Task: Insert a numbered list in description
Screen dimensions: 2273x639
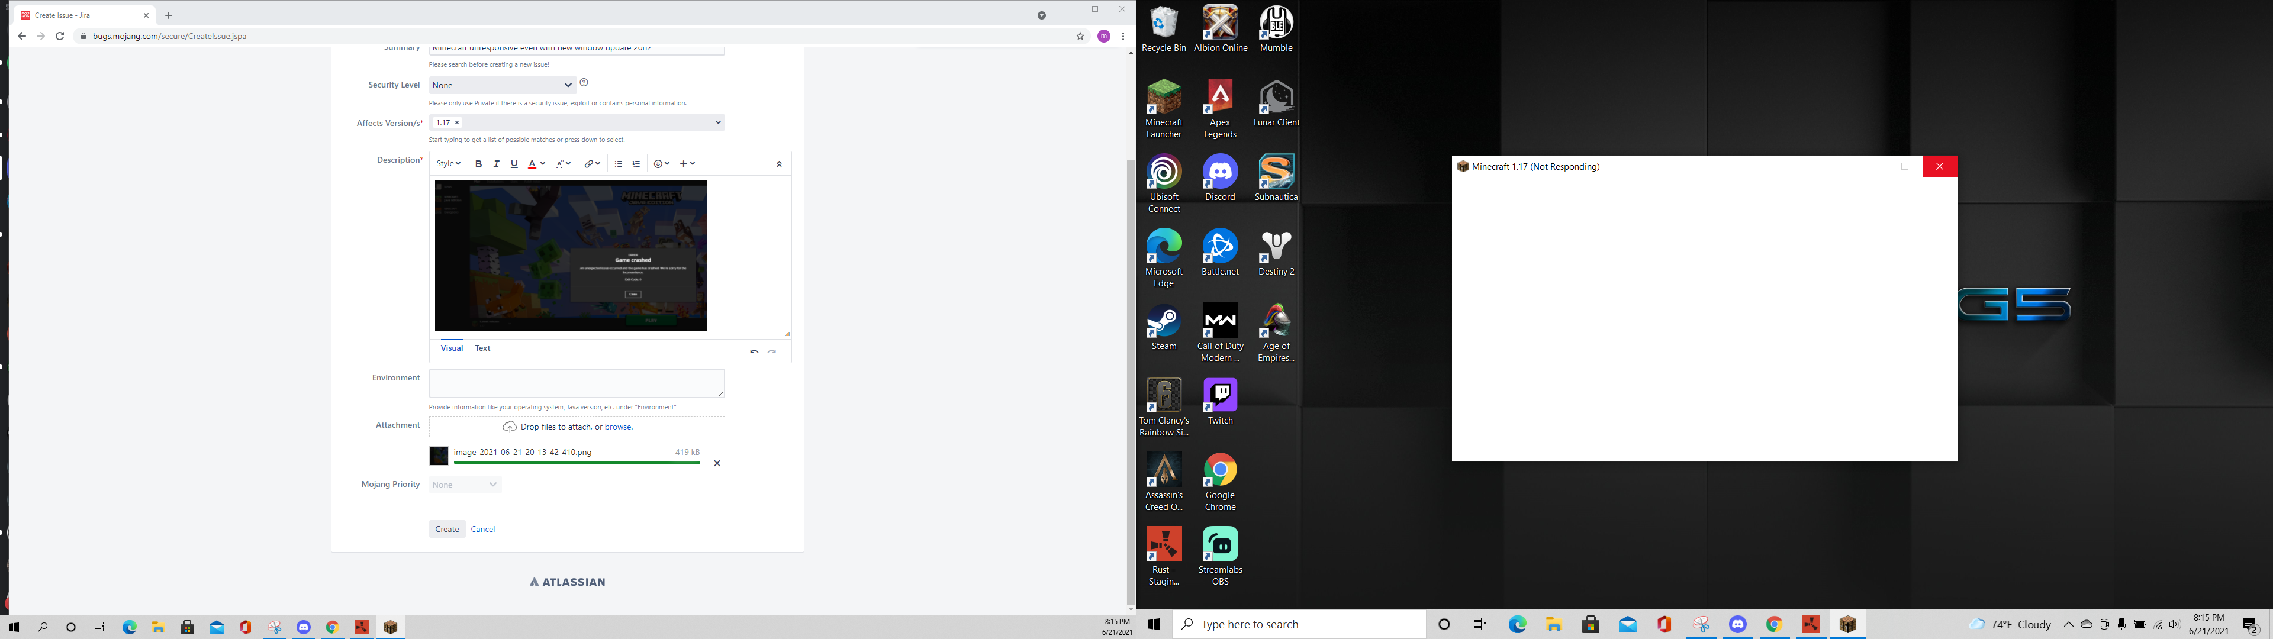Action: coord(636,164)
